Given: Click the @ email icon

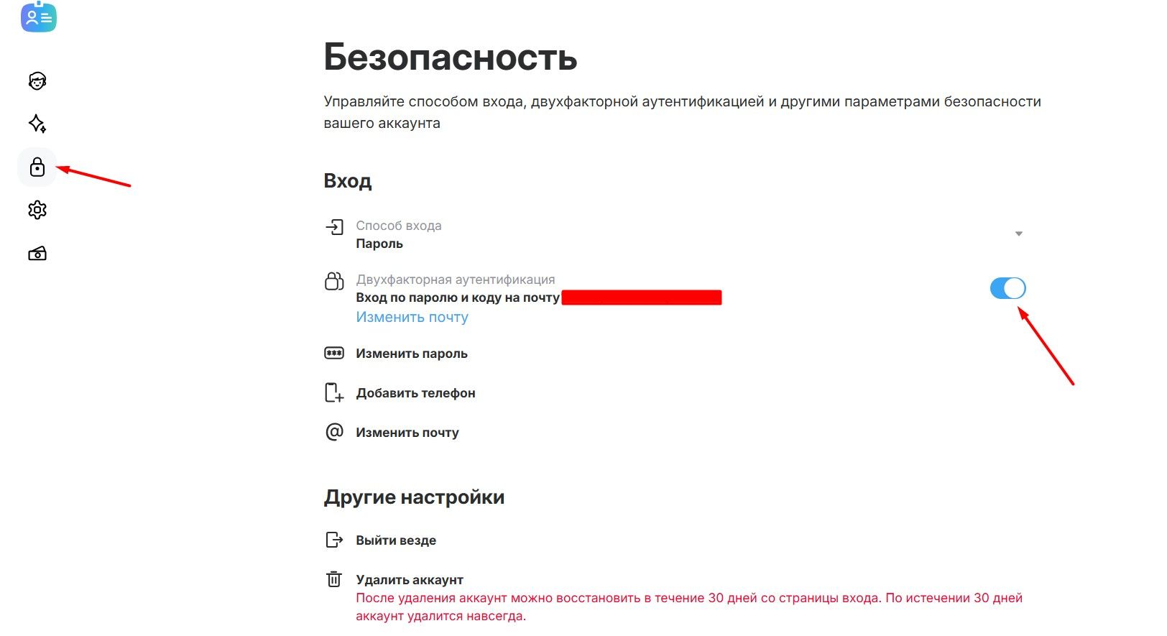Looking at the screenshot, I should click(x=334, y=432).
